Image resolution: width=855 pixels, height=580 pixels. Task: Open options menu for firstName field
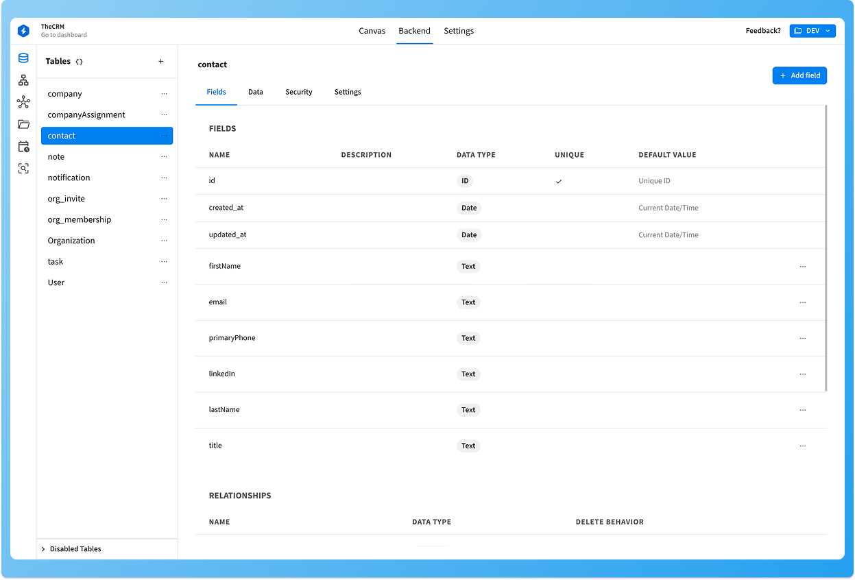coord(802,267)
